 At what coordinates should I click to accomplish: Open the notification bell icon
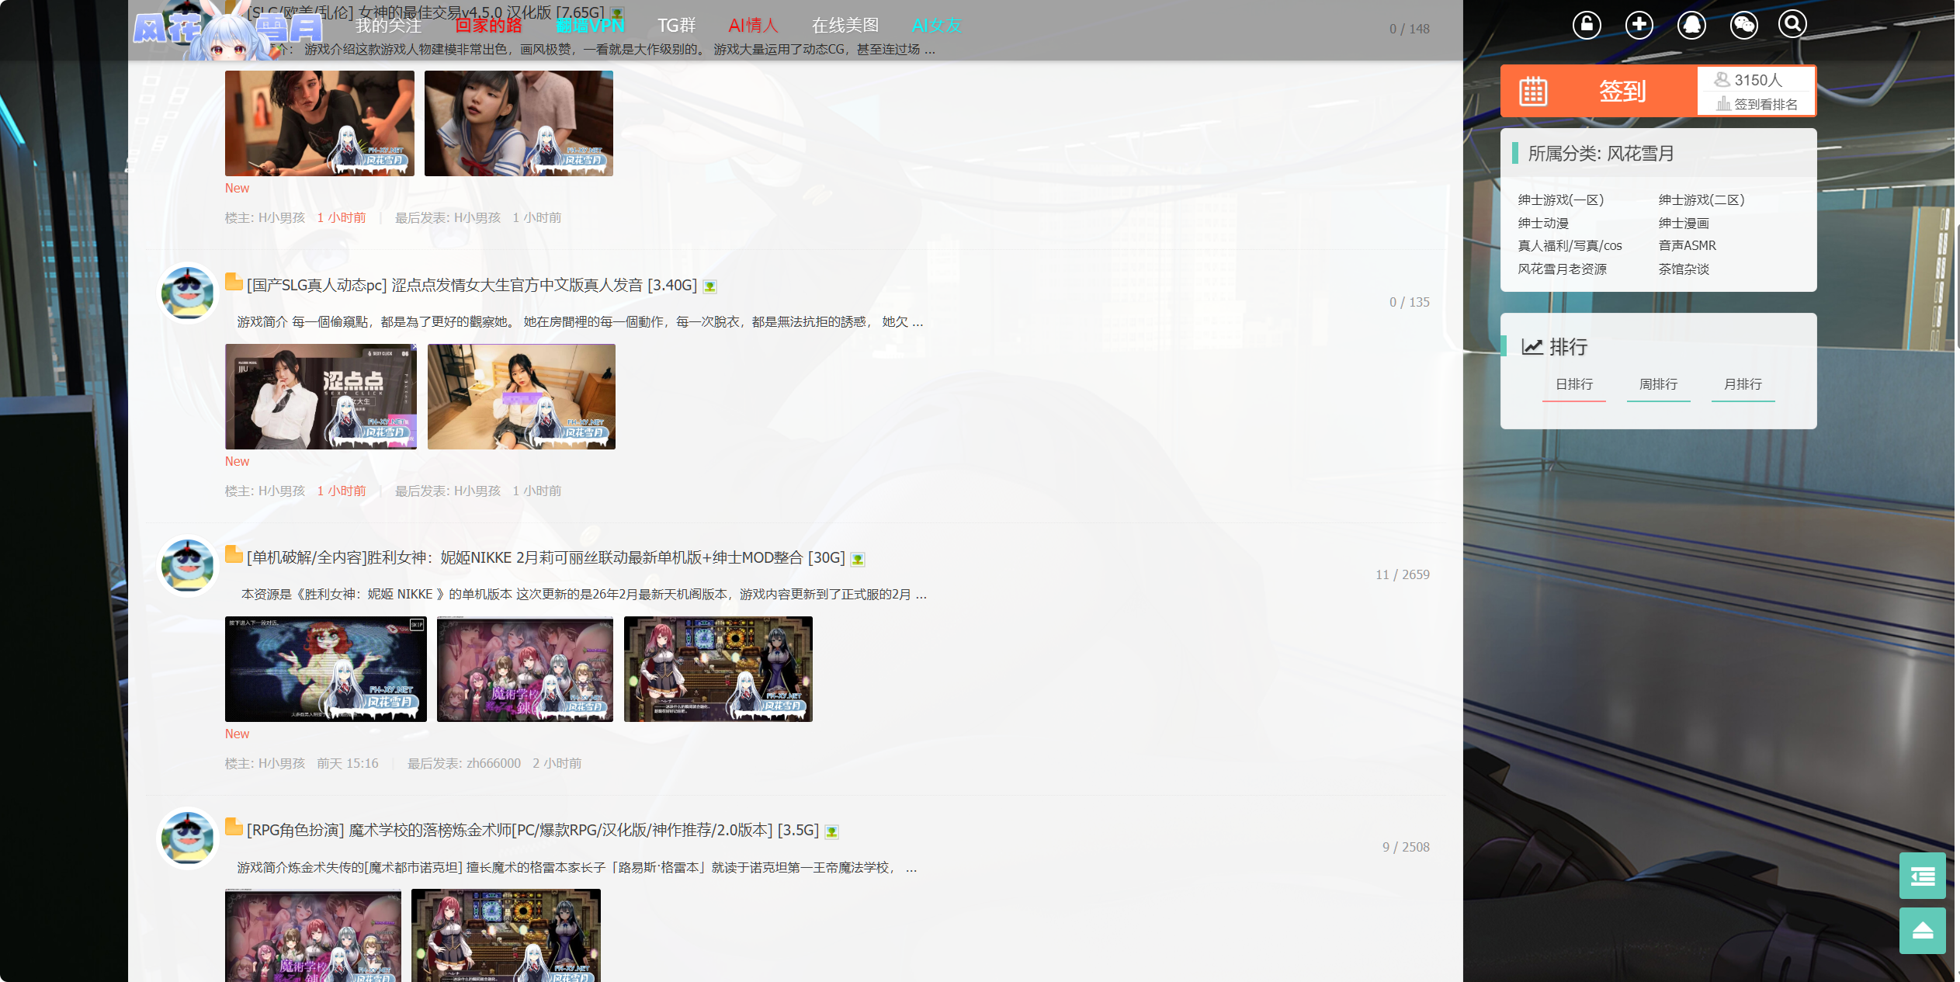tap(1691, 25)
